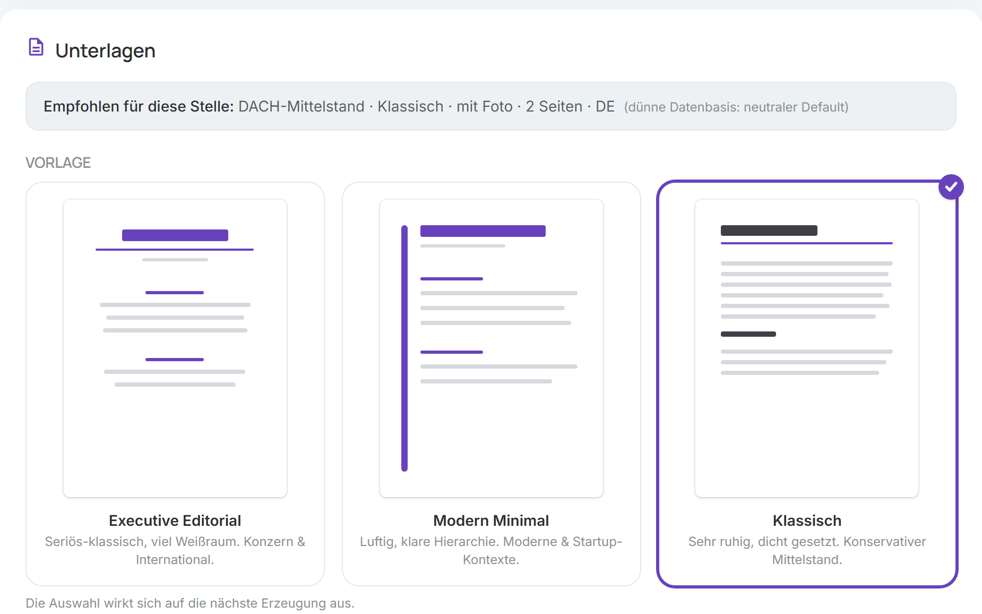Viewport: 982px width, 614px height.
Task: Click the 'Seriös-klassisch, viel Weißraum' description
Action: click(175, 551)
